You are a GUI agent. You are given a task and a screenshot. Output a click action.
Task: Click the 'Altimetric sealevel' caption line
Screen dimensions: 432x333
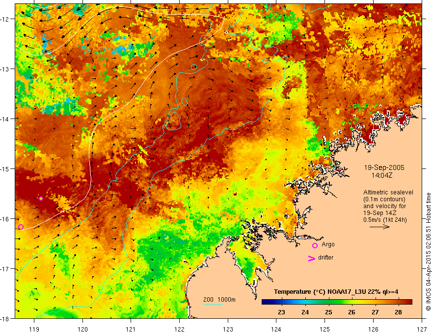pyautogui.click(x=388, y=192)
